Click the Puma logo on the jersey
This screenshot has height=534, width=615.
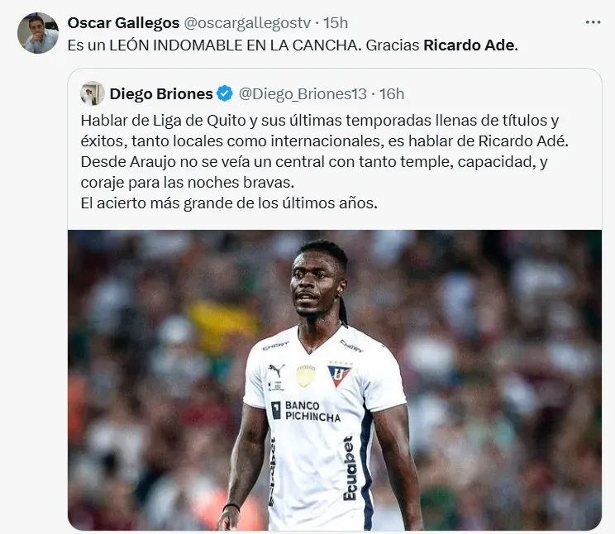pos(277,370)
